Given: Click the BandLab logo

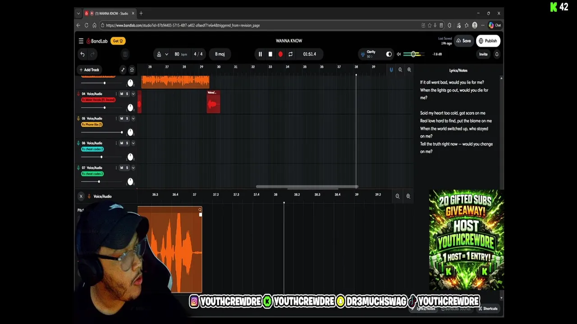Looking at the screenshot, I should coord(97,41).
